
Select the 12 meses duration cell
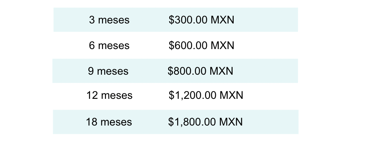(110, 95)
